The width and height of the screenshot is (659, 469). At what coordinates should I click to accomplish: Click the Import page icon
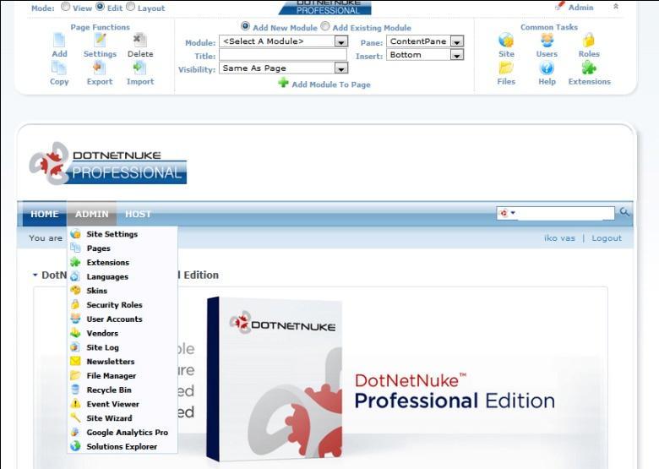pyautogui.click(x=139, y=68)
